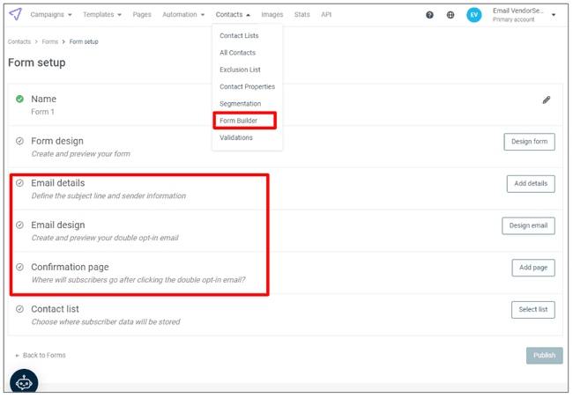573x398 pixels.
Task: Click the Contacts breadcrumb link
Action: point(19,41)
